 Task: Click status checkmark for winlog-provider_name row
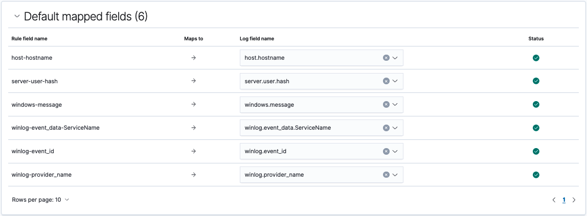click(x=536, y=175)
